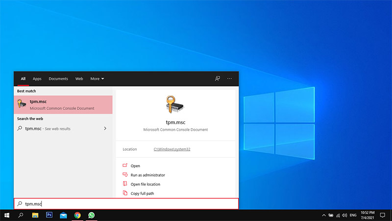Click Open in the preview pane

click(x=135, y=166)
